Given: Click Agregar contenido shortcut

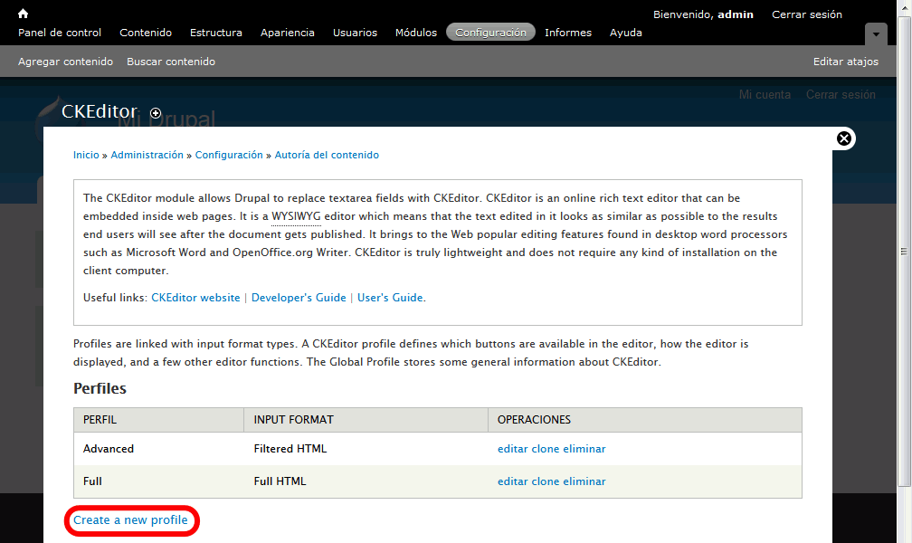Looking at the screenshot, I should [x=65, y=62].
